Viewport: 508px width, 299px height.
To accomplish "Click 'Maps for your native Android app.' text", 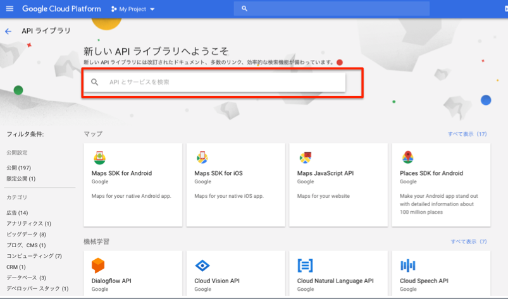I will (x=131, y=196).
